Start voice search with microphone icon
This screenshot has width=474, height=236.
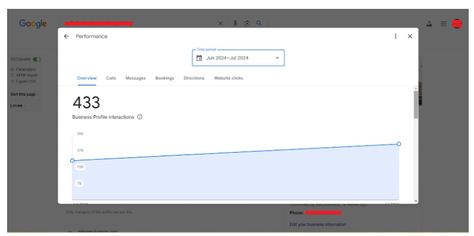coord(235,23)
